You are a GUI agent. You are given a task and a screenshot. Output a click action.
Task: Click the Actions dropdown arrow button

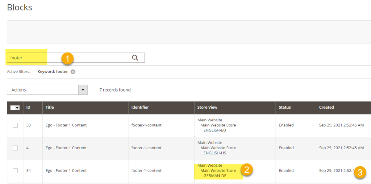(83, 90)
